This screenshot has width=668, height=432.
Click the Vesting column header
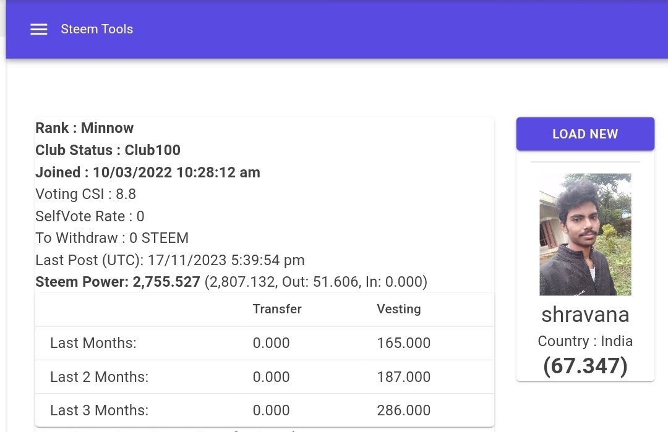(x=399, y=309)
